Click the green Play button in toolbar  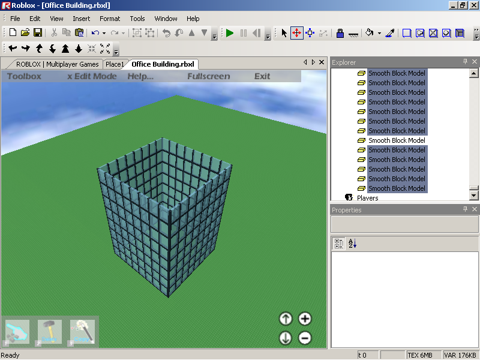click(230, 33)
